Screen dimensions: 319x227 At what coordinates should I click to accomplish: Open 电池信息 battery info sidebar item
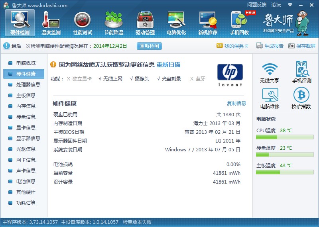[x=26, y=181]
